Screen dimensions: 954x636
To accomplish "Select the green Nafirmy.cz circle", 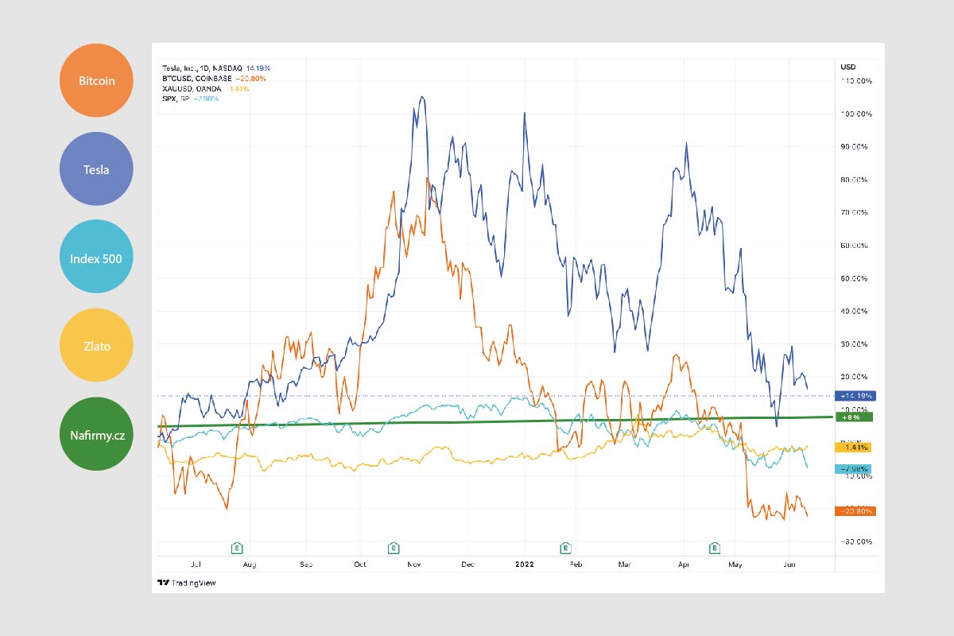I will click(96, 434).
